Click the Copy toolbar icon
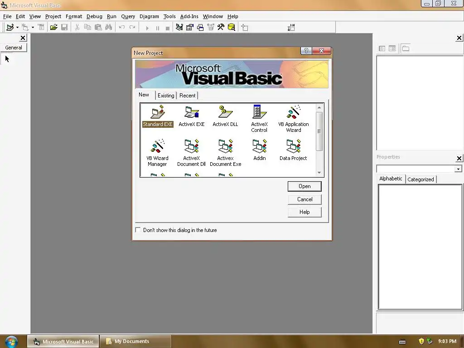 point(87,27)
